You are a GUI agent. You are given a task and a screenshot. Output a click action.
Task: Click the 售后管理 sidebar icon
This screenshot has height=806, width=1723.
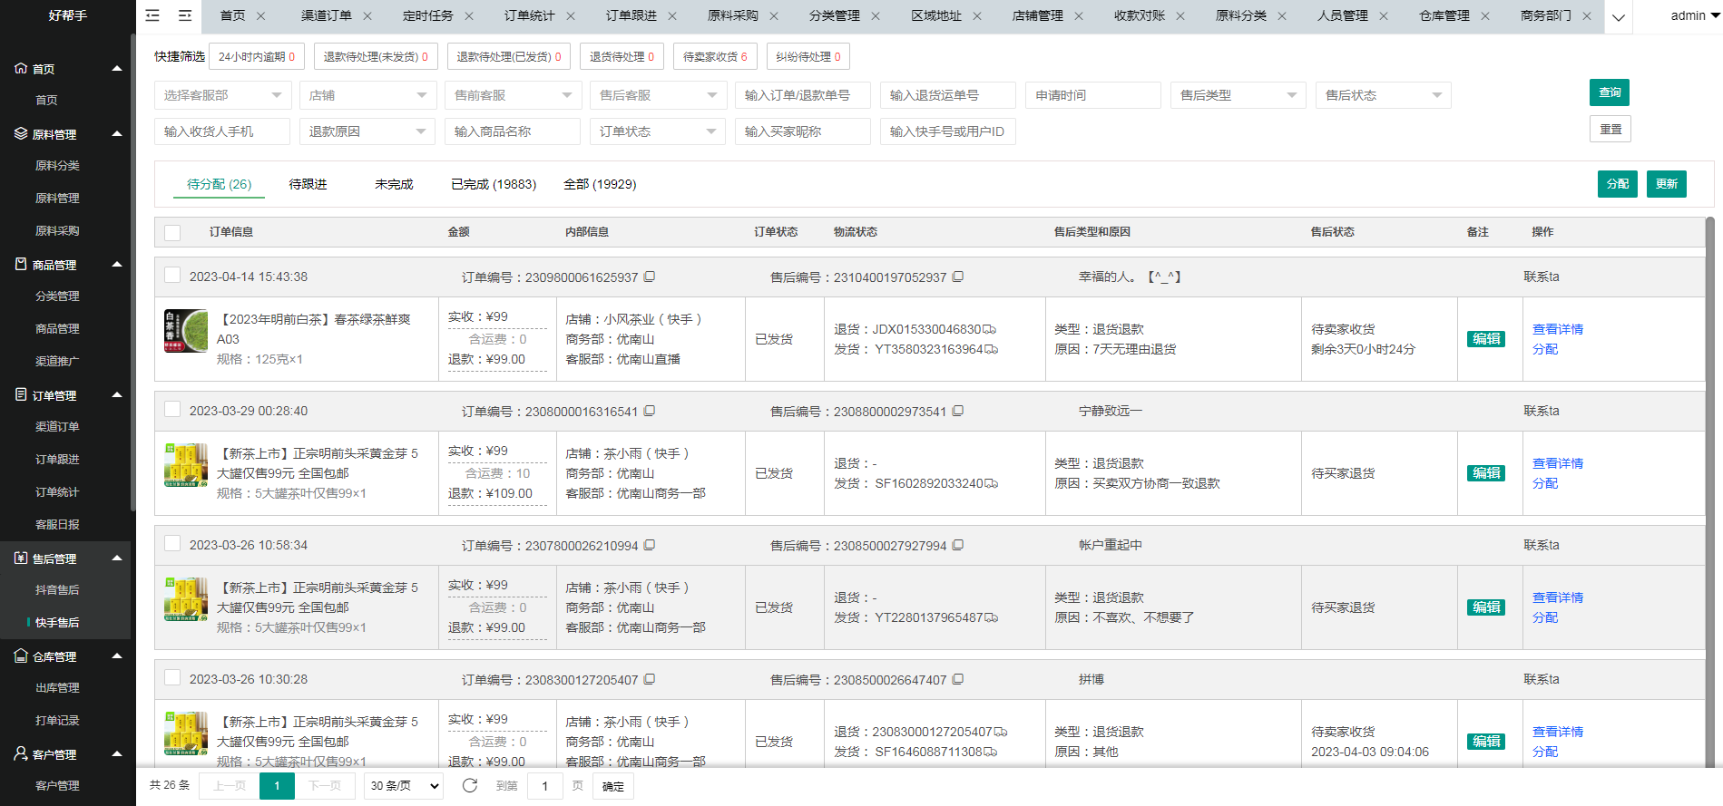[21, 558]
